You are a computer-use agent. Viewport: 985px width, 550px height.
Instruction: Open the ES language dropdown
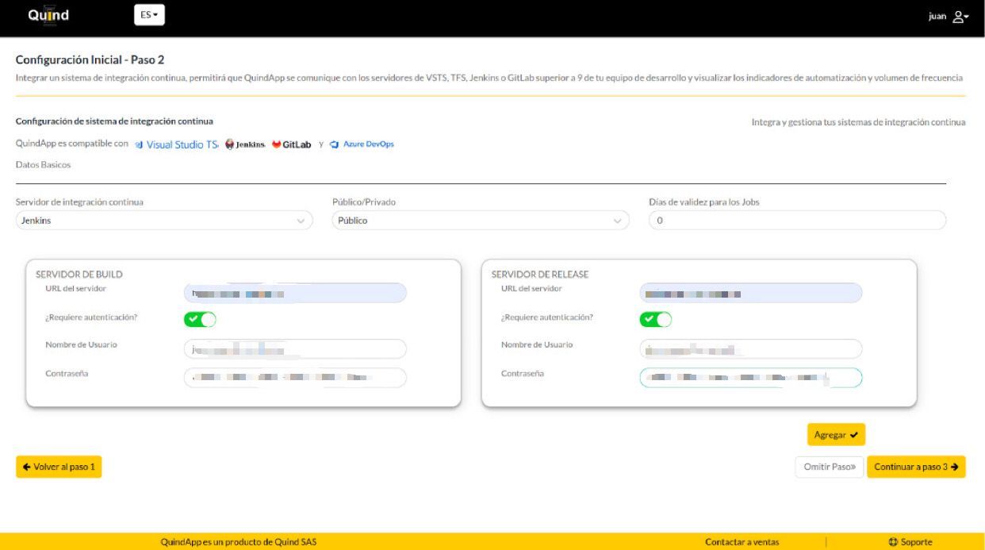[x=149, y=15]
